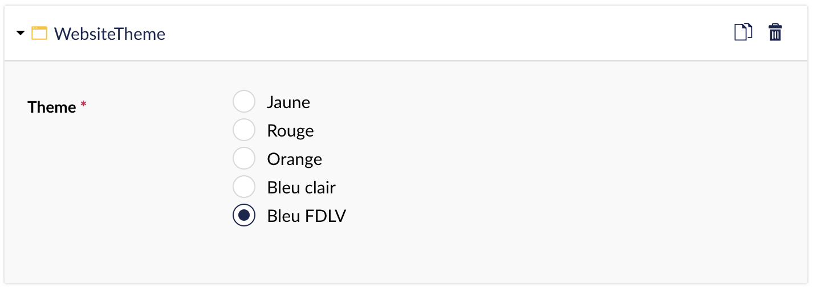Select the Bleu clair radio circle
This screenshot has height=289, width=813.
[244, 187]
